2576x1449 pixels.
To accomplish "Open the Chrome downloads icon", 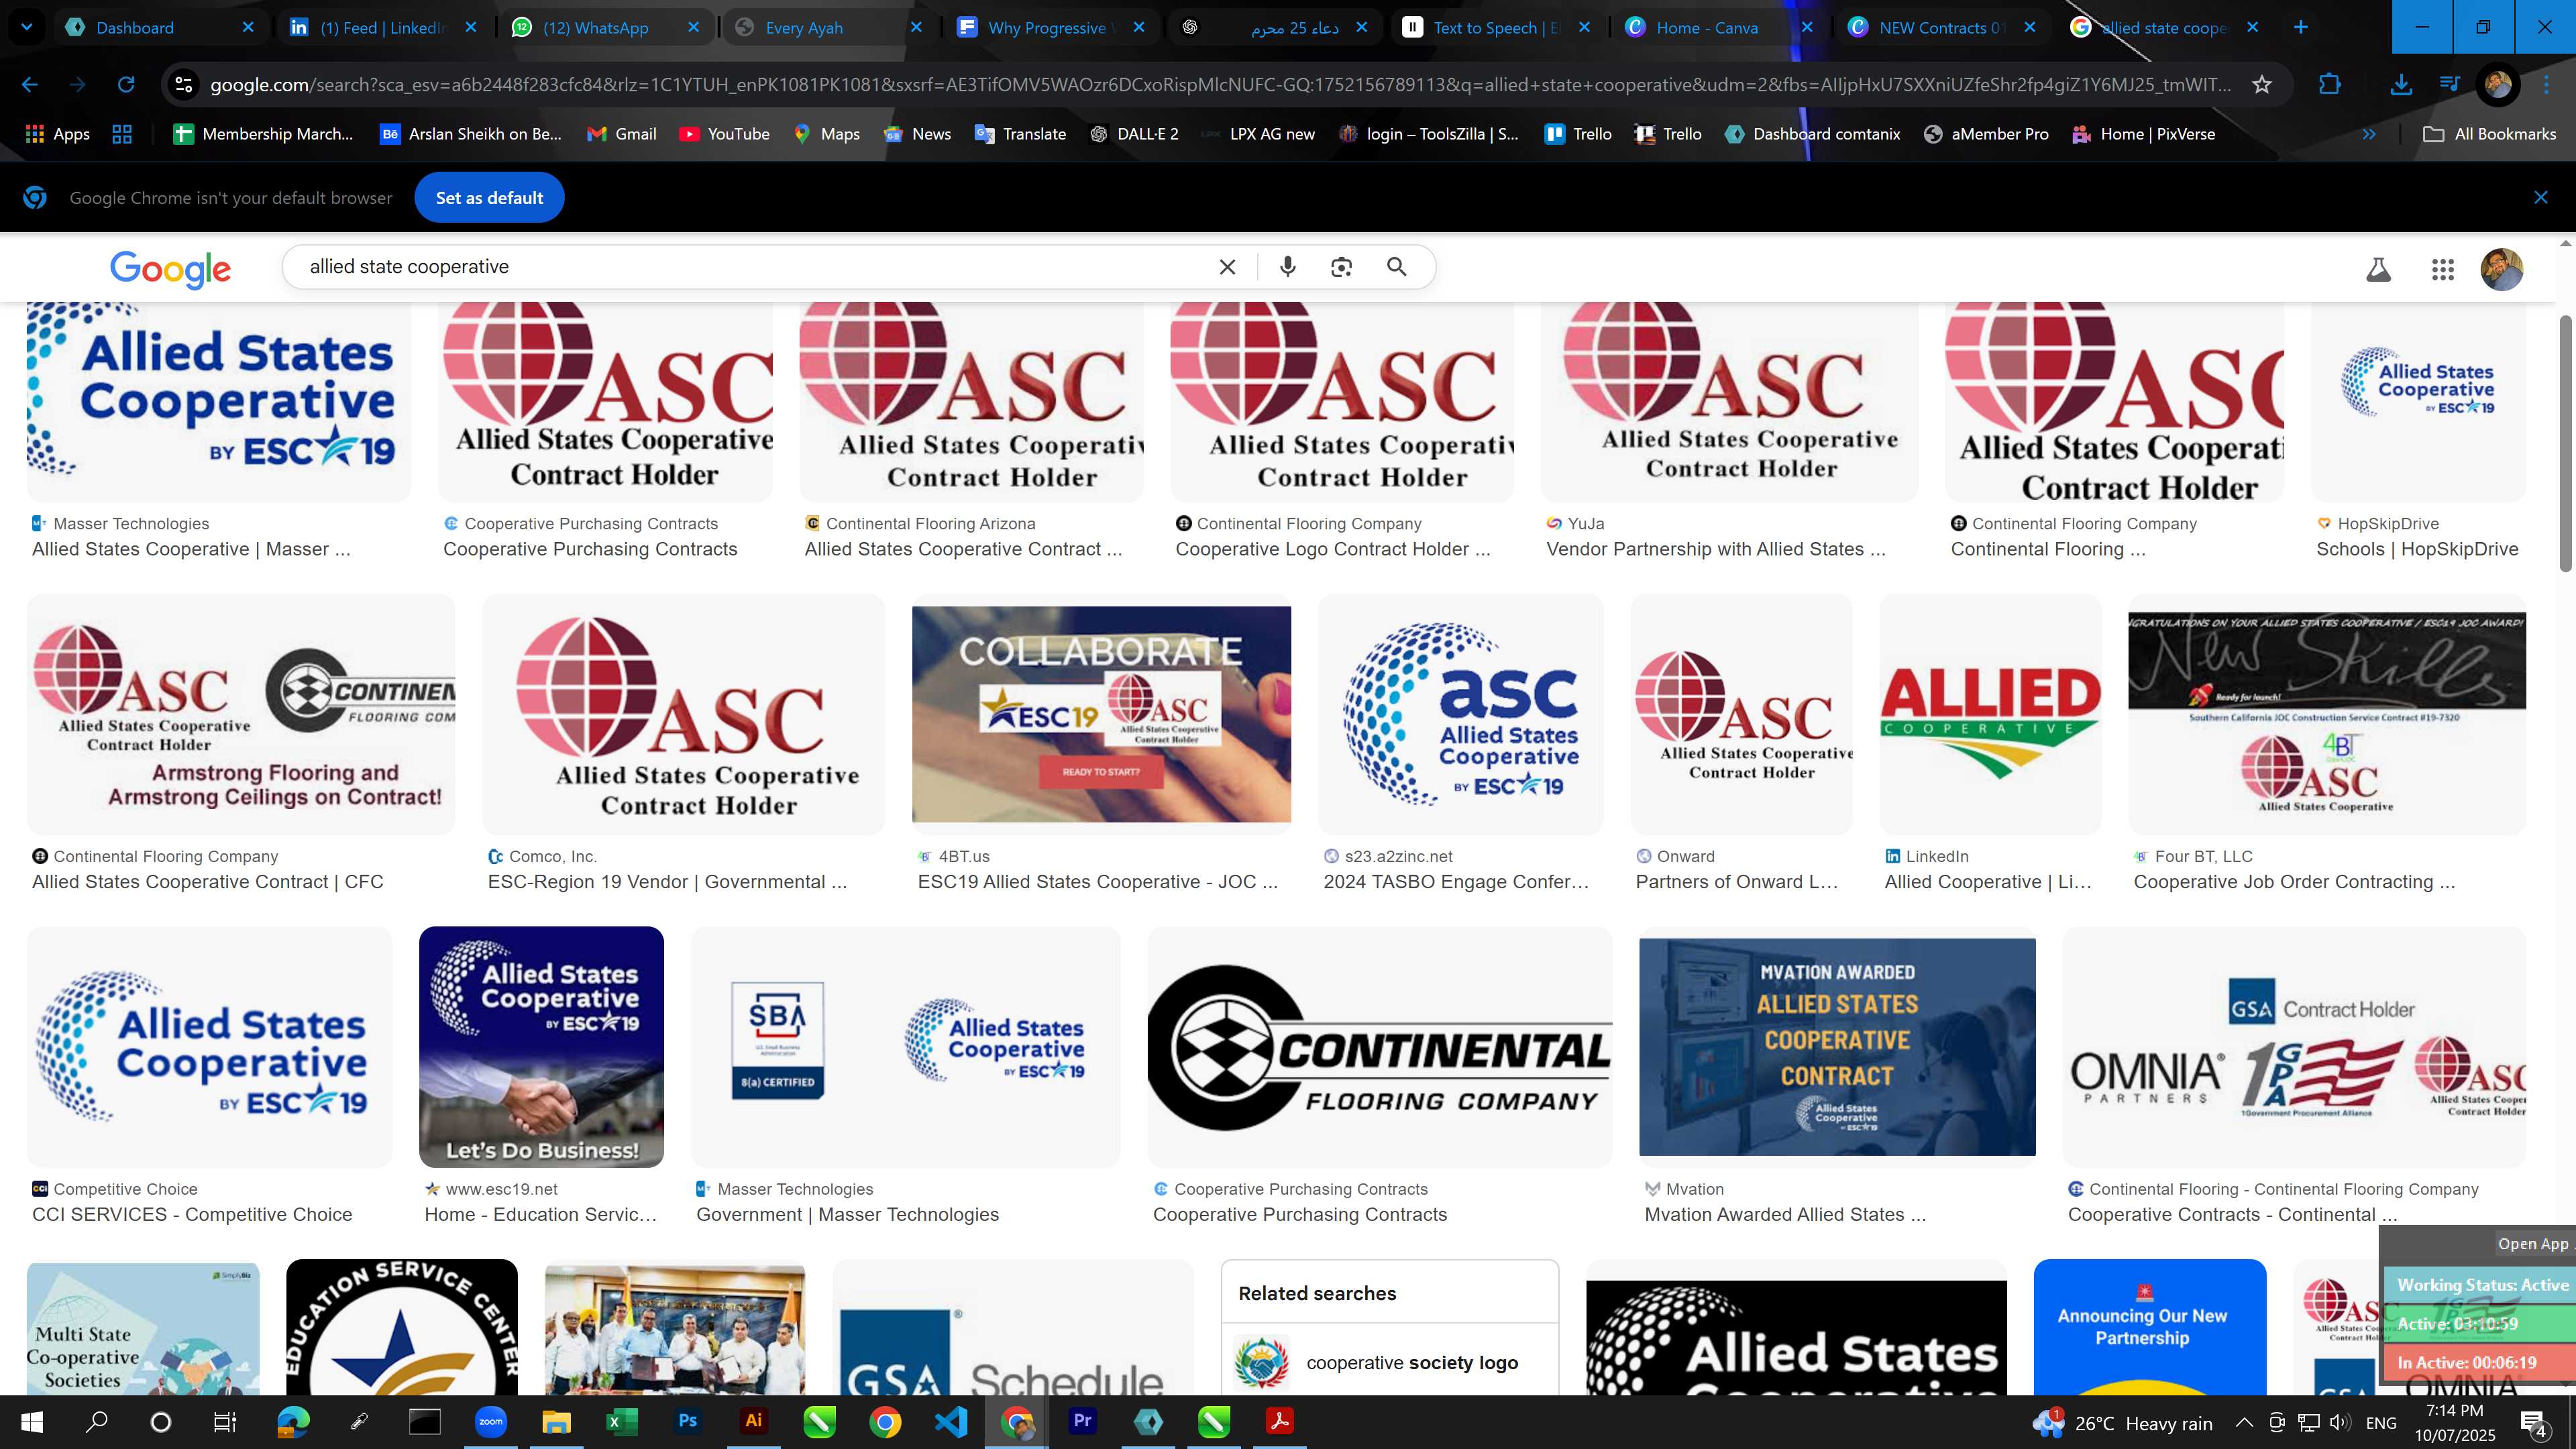I will (2400, 85).
